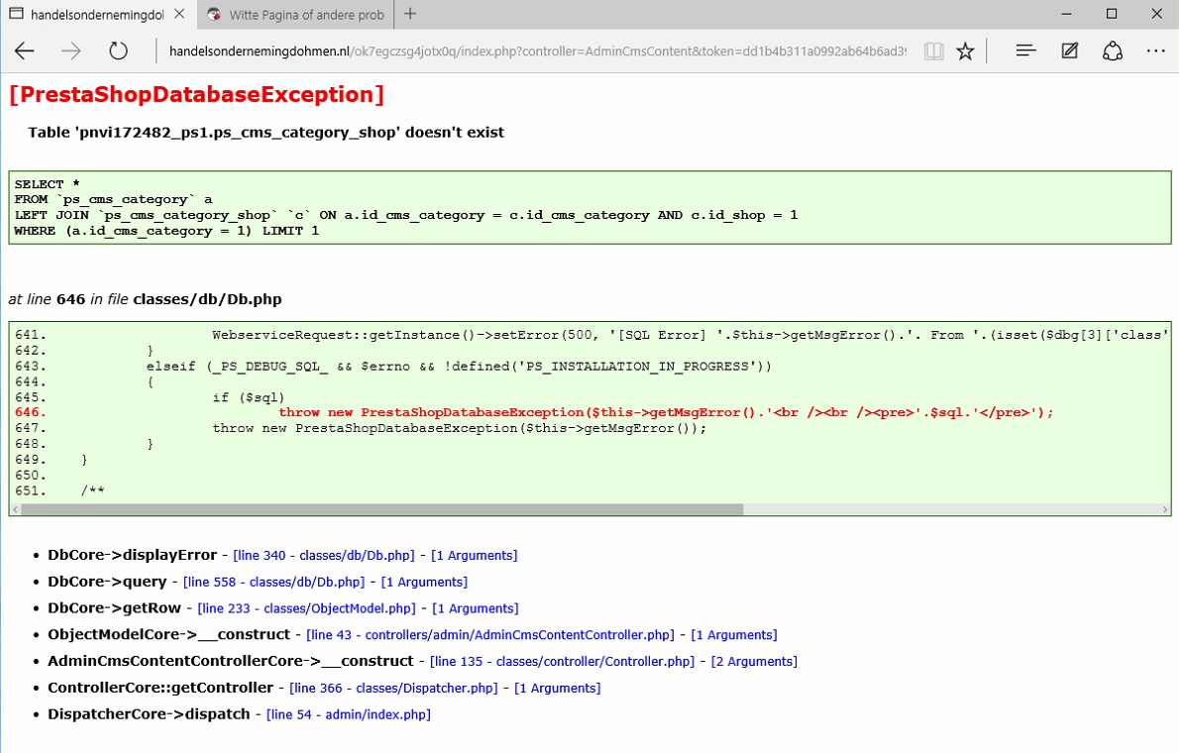1179x753 pixels.
Task: Show arguments for DbCore->getRow
Action: point(476,607)
